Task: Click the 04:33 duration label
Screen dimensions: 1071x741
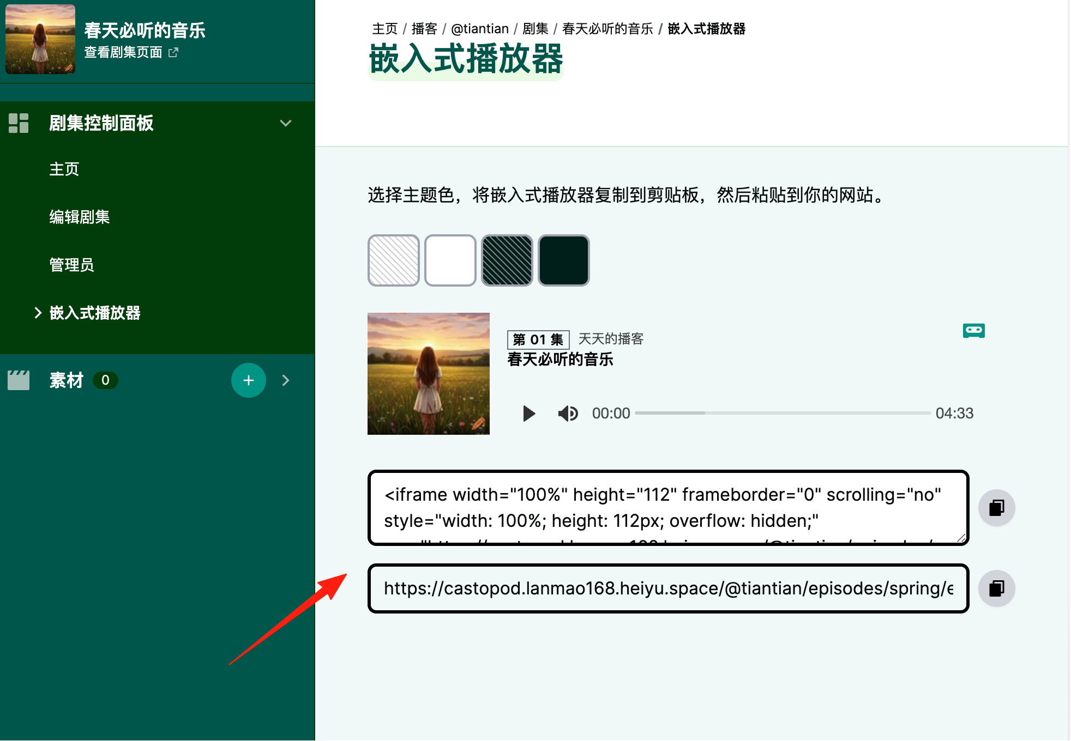Action: pyautogui.click(x=954, y=414)
